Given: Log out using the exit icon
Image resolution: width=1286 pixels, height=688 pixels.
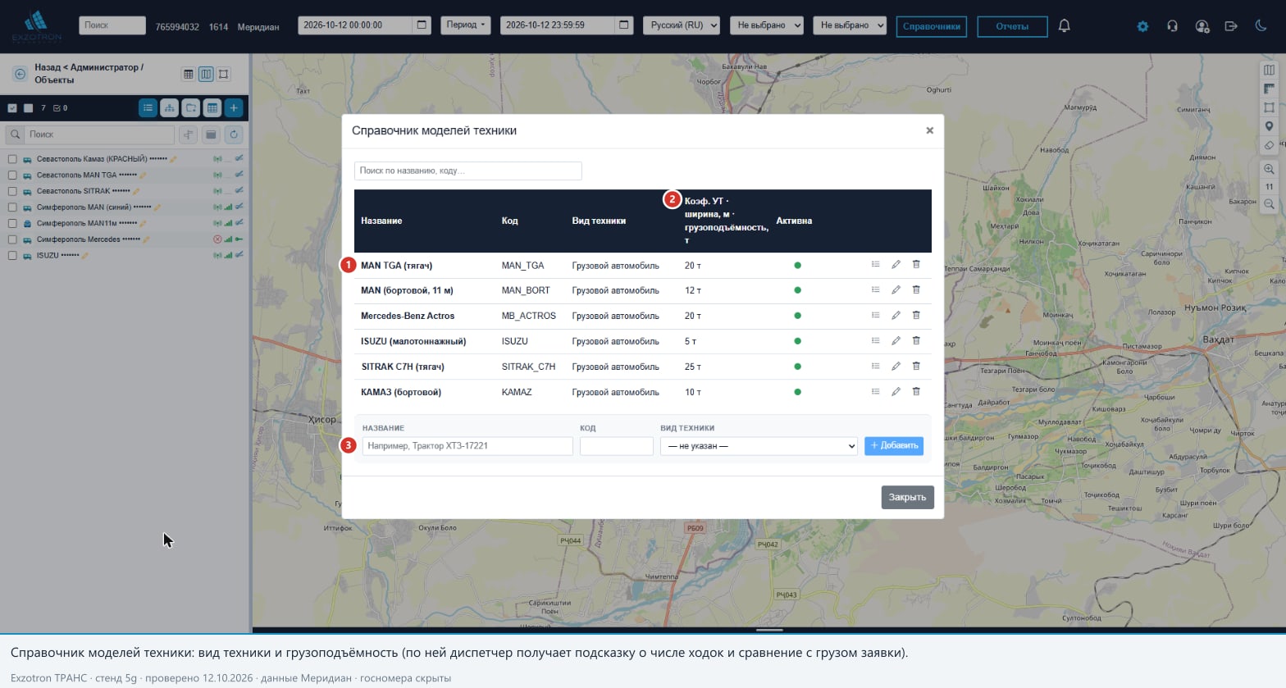Looking at the screenshot, I should coord(1231,26).
